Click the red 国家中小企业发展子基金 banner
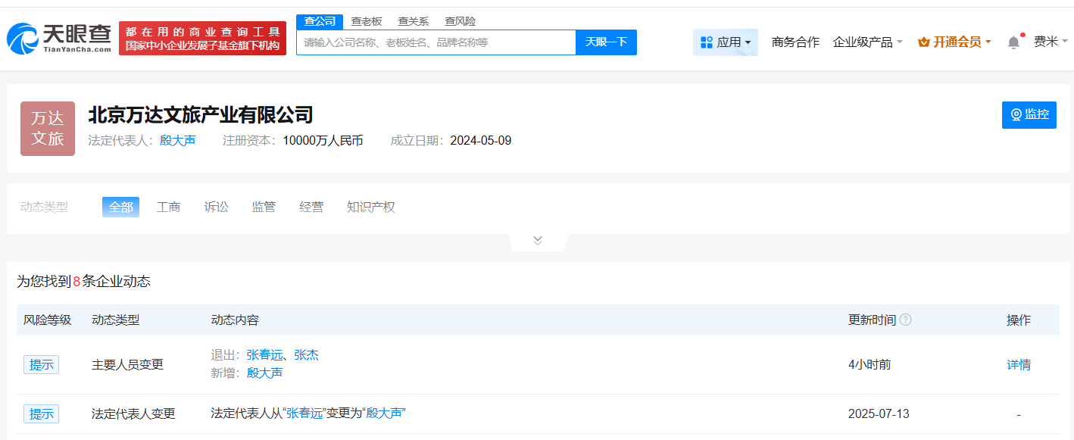This screenshot has width=1074, height=440. (203, 39)
